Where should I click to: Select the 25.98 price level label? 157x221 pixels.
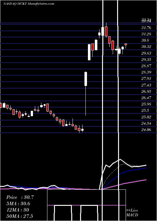146,104
